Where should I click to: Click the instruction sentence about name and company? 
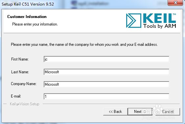tap(84, 44)
